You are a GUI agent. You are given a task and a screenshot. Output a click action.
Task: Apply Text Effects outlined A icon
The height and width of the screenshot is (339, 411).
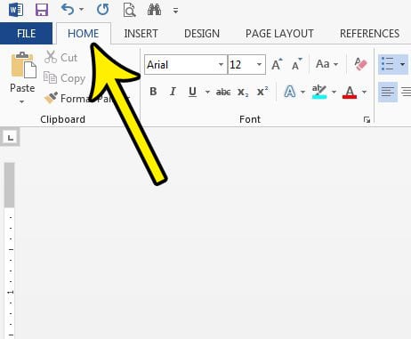click(x=290, y=92)
